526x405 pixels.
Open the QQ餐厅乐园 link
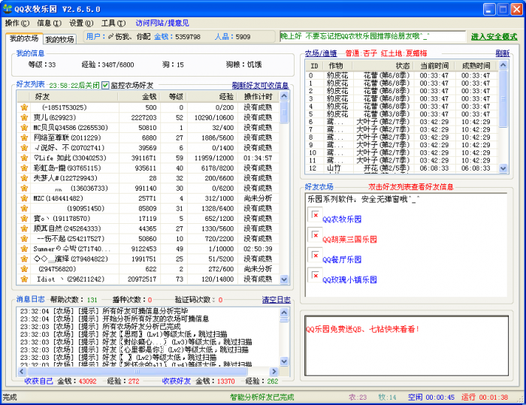click(342, 260)
